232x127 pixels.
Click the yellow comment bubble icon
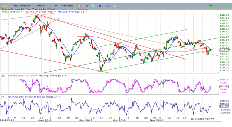click(x=115, y=6)
